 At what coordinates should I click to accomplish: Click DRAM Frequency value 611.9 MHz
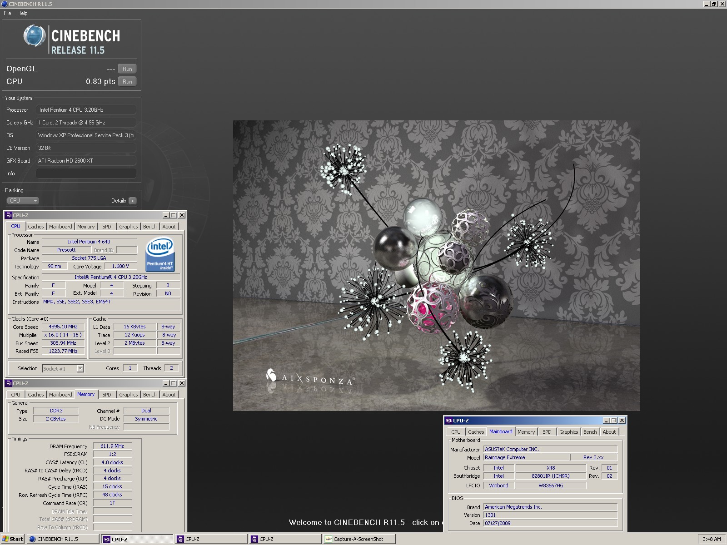pyautogui.click(x=112, y=446)
